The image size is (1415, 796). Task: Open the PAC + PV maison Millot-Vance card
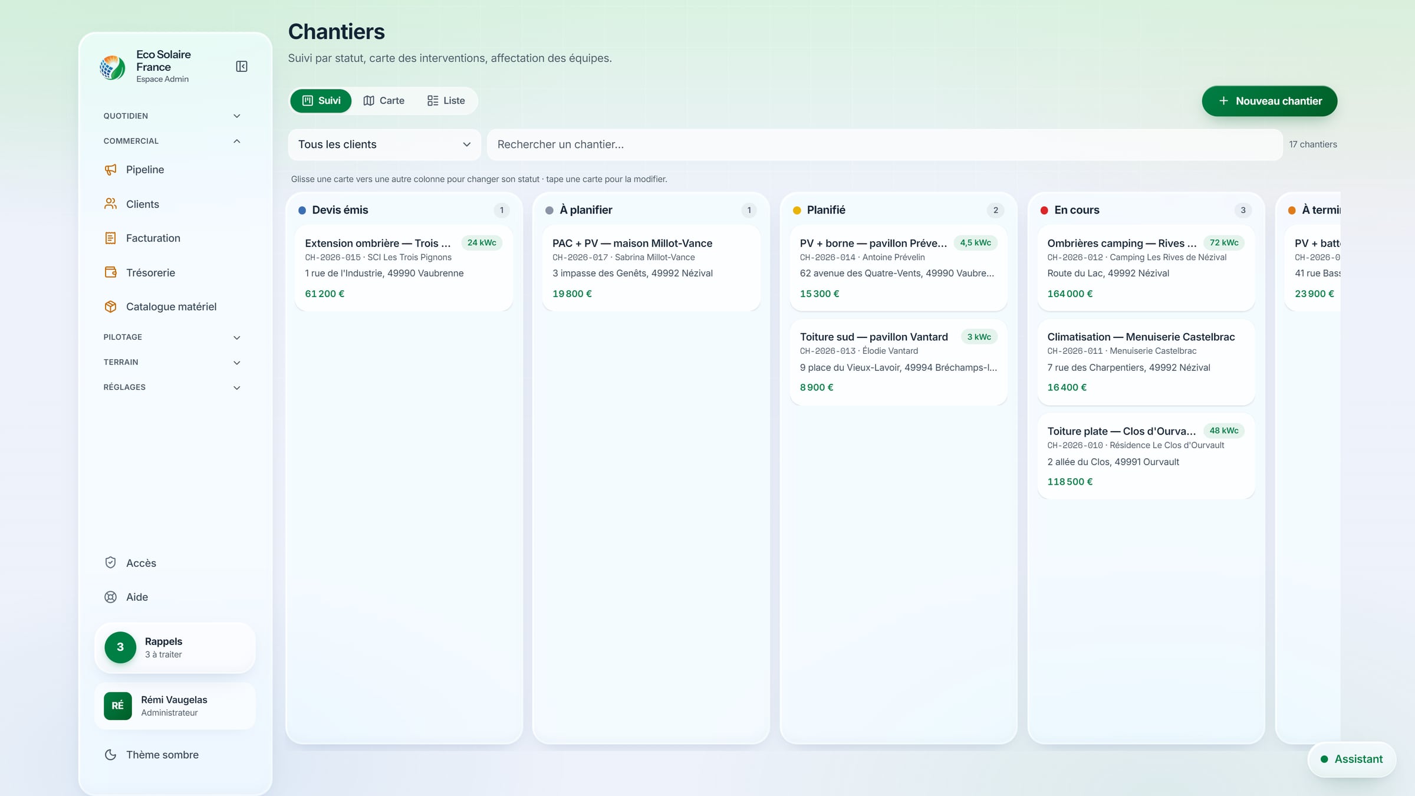pos(651,268)
